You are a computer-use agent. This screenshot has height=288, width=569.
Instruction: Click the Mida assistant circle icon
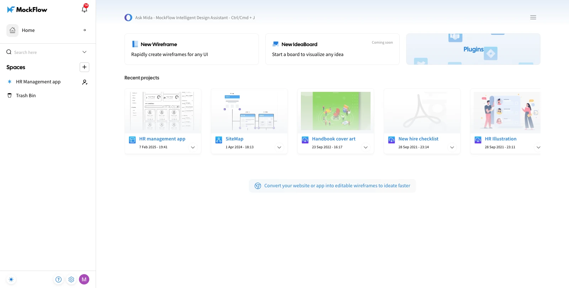pyautogui.click(x=128, y=17)
